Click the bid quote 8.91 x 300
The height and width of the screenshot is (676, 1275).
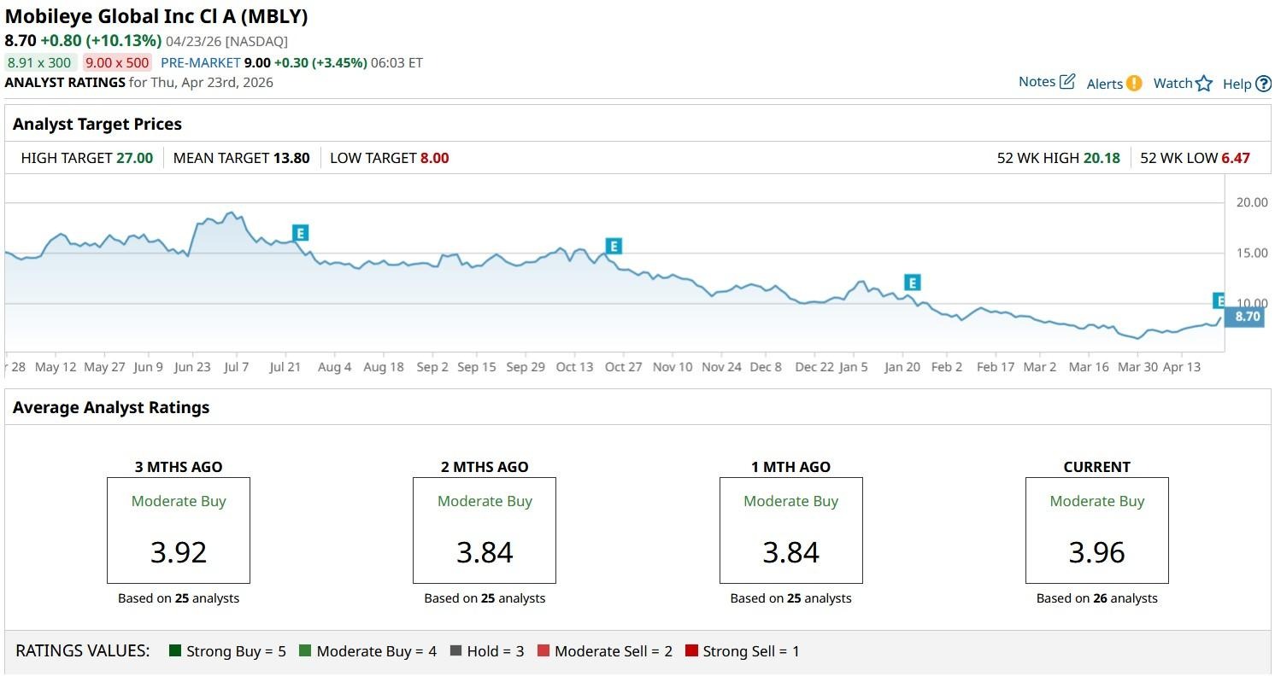(39, 62)
